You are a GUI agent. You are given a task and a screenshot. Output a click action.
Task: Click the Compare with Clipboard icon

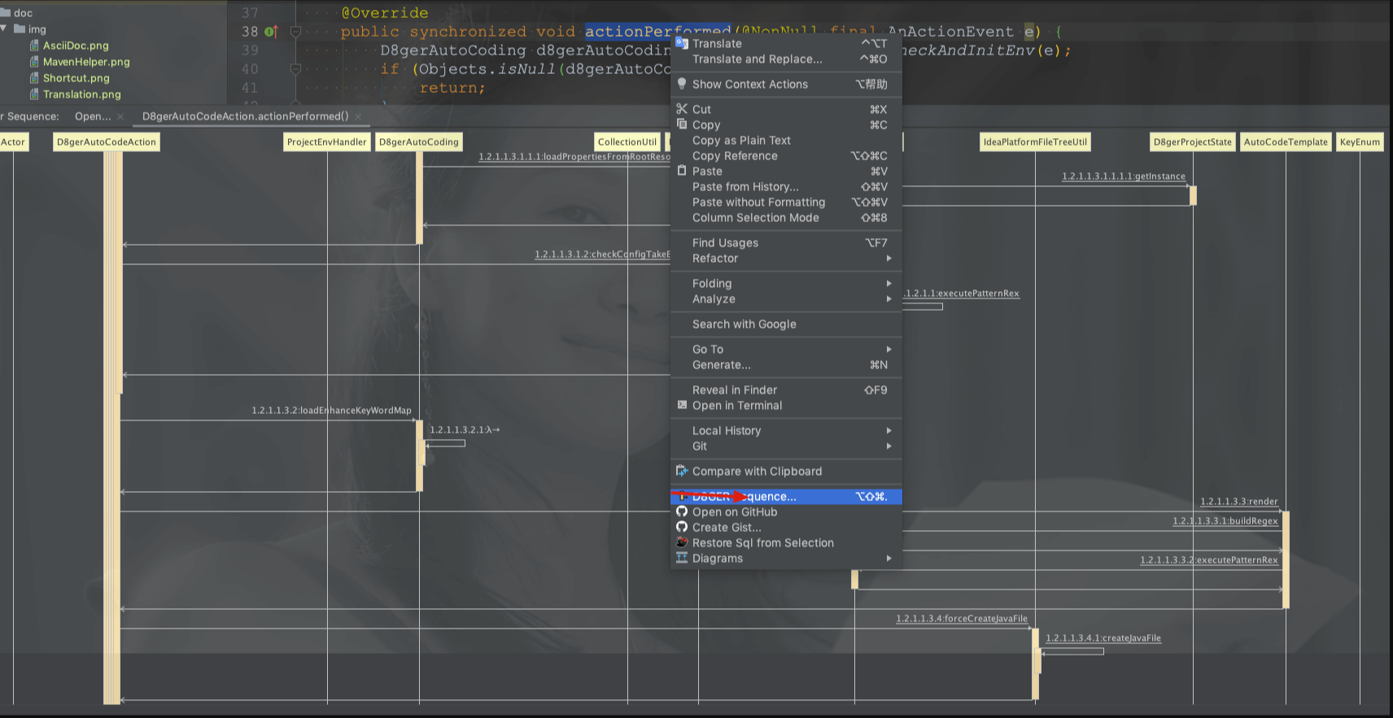(682, 471)
